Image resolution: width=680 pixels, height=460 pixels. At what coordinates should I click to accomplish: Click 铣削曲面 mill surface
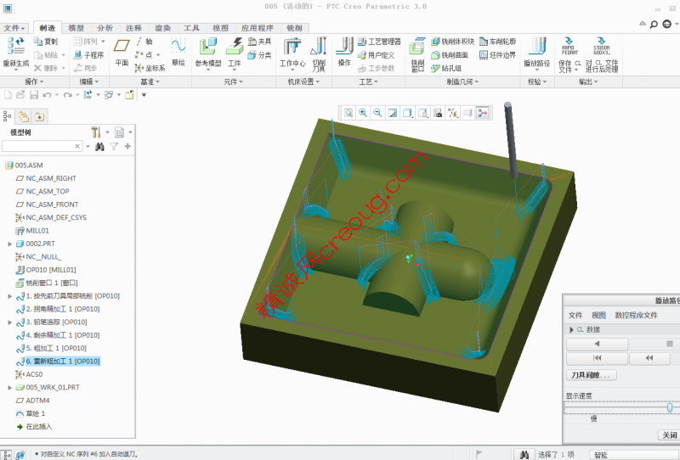pyautogui.click(x=450, y=55)
